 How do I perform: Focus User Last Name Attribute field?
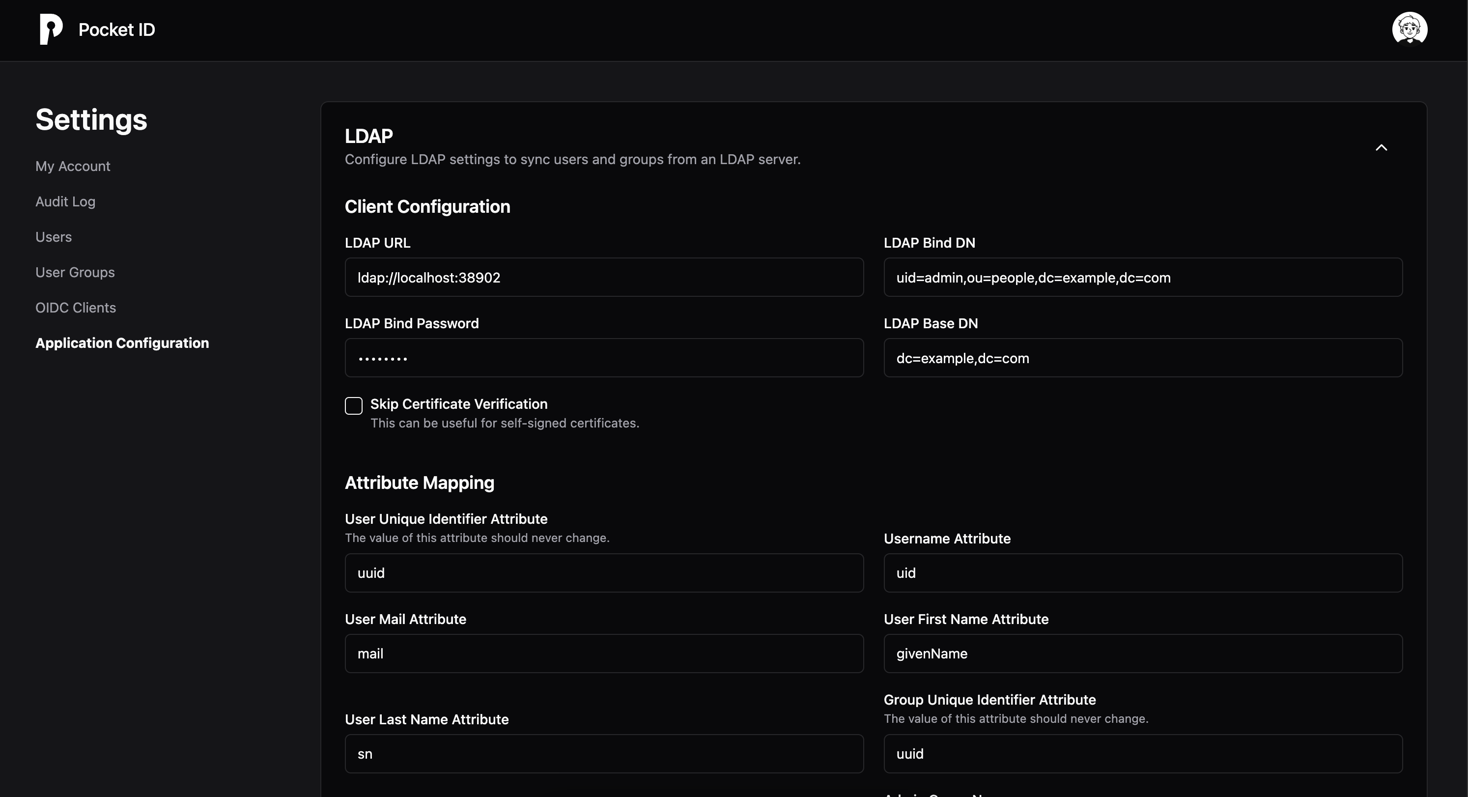coord(603,753)
